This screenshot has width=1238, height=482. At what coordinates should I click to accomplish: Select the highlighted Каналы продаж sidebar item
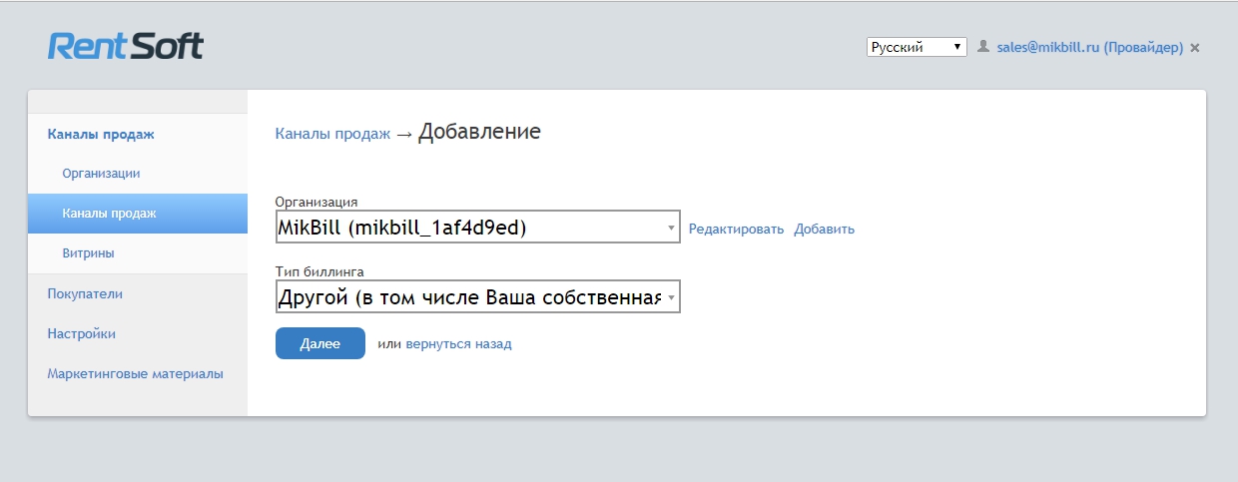pos(109,214)
